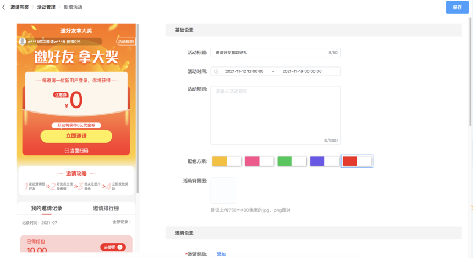Click user avatar icon in preview
Image resolution: width=473 pixels, height=258 pixels.
coord(22,42)
